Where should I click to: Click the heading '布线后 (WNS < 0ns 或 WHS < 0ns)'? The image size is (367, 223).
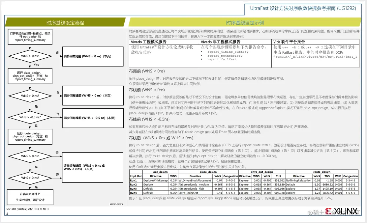tap(161, 138)
